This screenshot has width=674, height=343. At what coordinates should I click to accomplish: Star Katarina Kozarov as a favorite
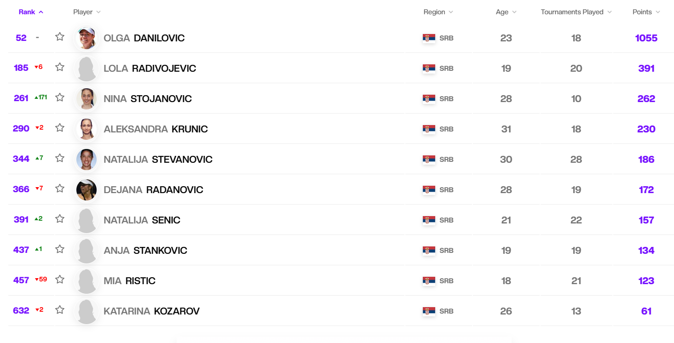pos(60,310)
